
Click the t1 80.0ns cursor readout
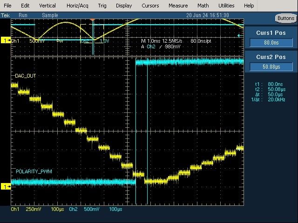pyautogui.click(x=269, y=84)
